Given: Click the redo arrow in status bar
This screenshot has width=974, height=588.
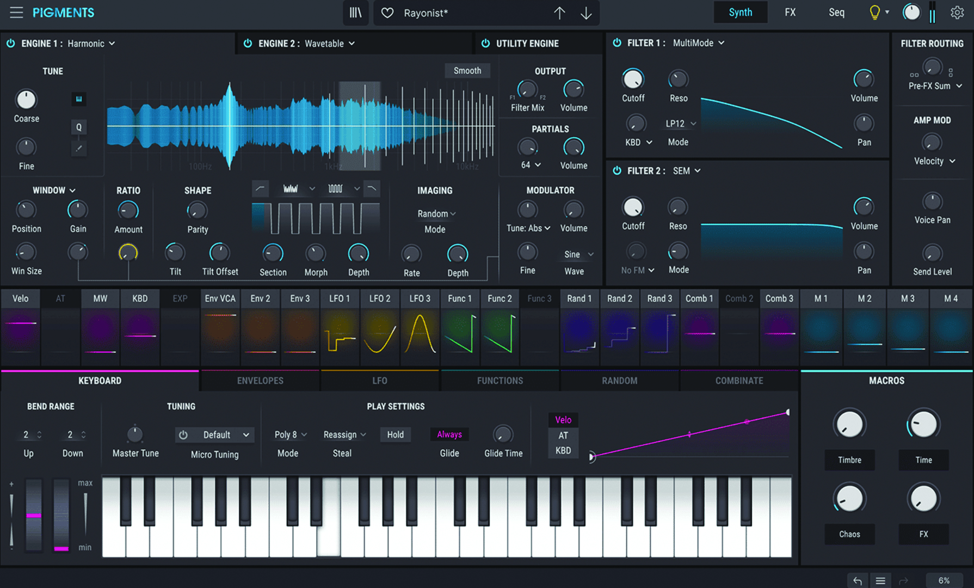Looking at the screenshot, I should pyautogui.click(x=903, y=580).
